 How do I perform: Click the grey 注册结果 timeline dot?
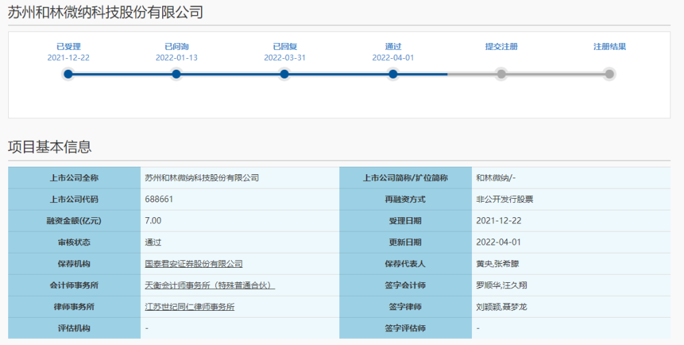[609, 74]
